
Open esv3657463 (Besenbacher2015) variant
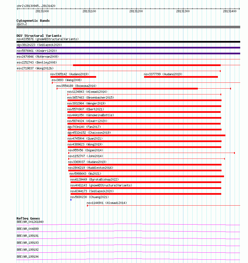tap(91, 98)
